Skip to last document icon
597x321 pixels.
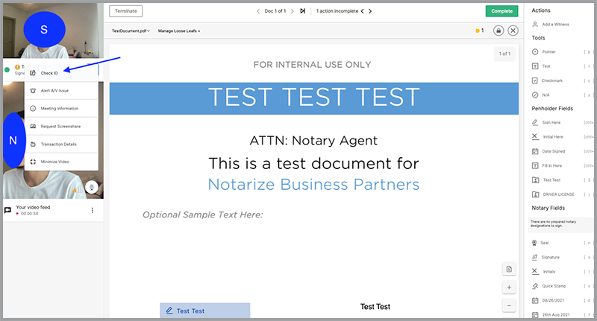303,11
